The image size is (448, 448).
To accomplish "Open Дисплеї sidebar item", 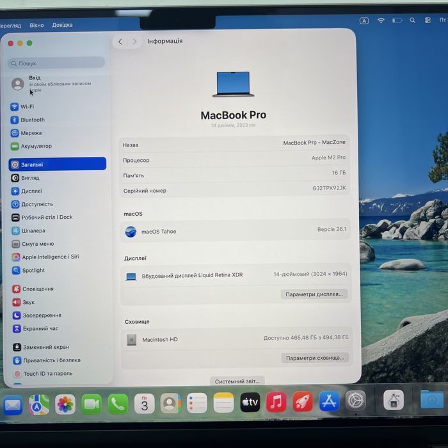I will (27, 191).
